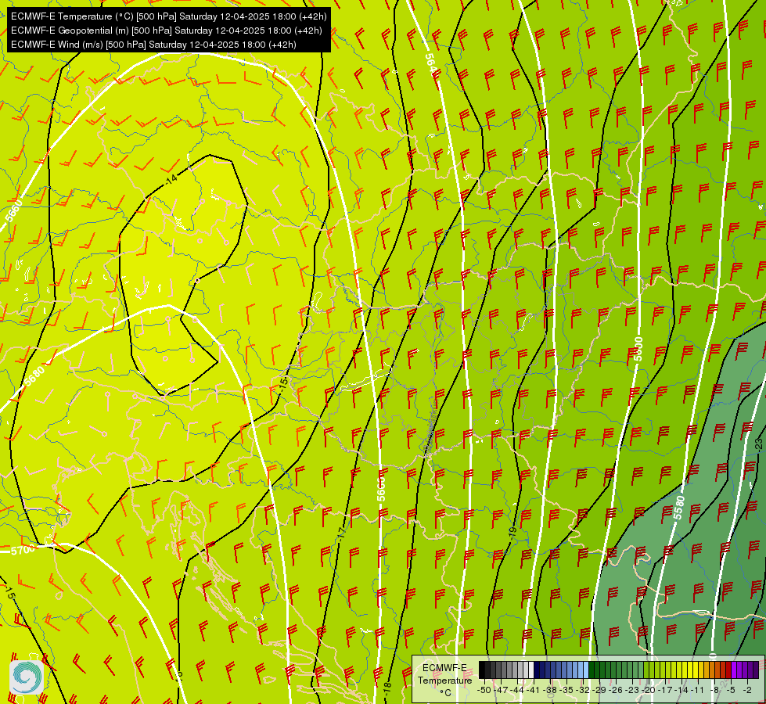Image resolution: width=766 pixels, height=704 pixels.
Task: Click the -2 legend tick label
Action: pyautogui.click(x=747, y=690)
